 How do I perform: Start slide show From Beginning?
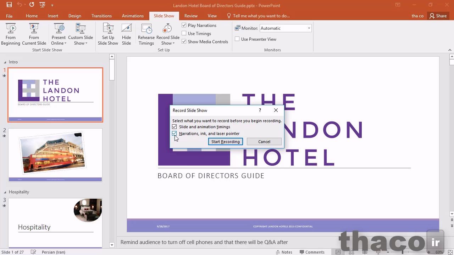11,34
